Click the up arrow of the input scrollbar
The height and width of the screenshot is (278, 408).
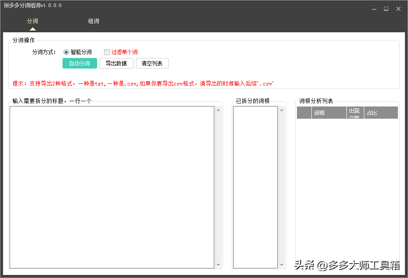218,110
